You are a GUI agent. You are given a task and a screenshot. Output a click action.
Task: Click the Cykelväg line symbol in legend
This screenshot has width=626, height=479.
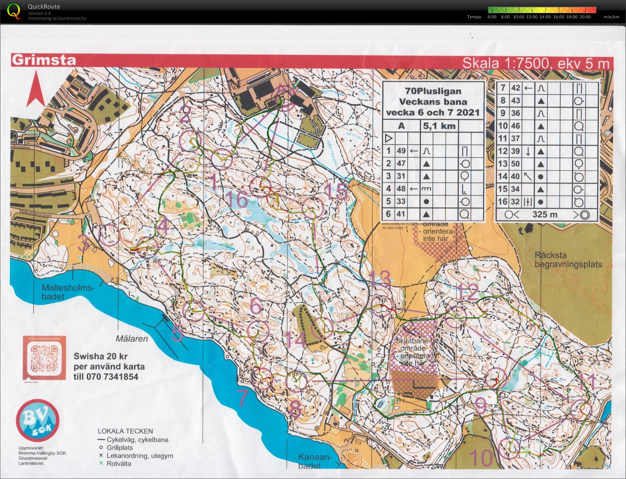pyautogui.click(x=101, y=440)
